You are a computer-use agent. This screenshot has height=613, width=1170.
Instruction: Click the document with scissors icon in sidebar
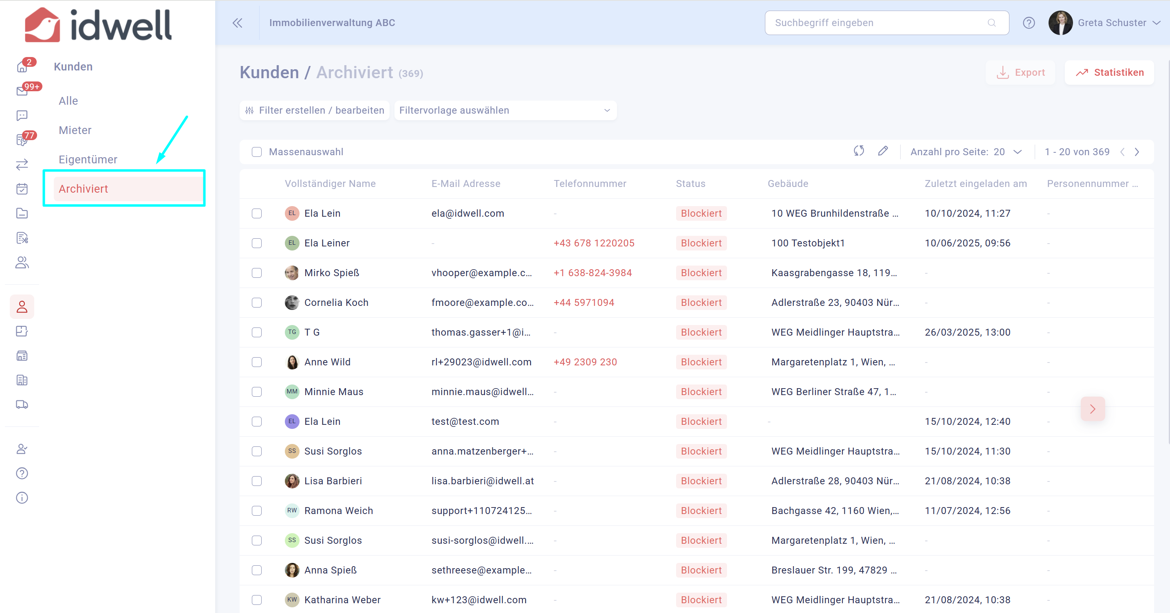point(22,238)
